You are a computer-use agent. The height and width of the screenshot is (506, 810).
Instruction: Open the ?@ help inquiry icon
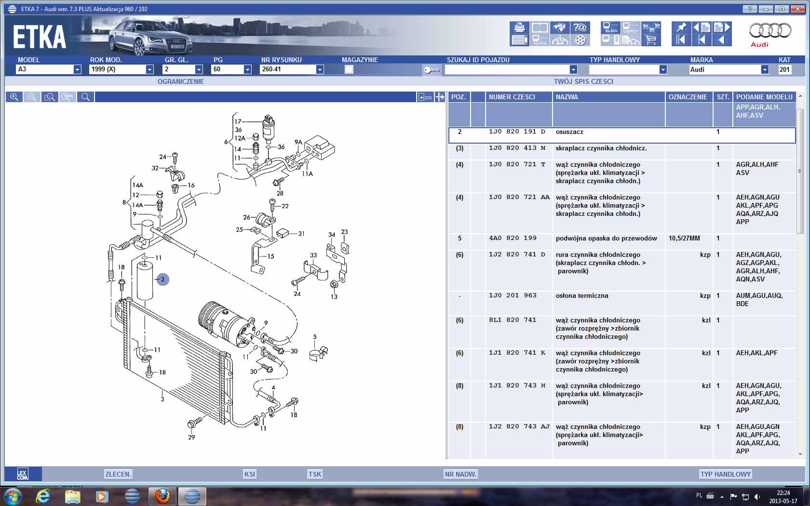click(x=580, y=27)
